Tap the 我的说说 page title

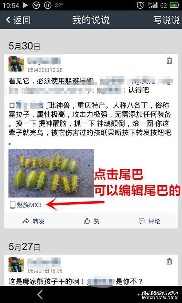coord(91,20)
